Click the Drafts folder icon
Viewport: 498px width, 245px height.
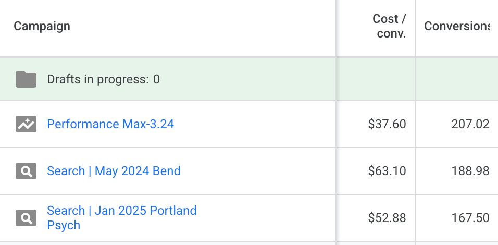pos(26,79)
